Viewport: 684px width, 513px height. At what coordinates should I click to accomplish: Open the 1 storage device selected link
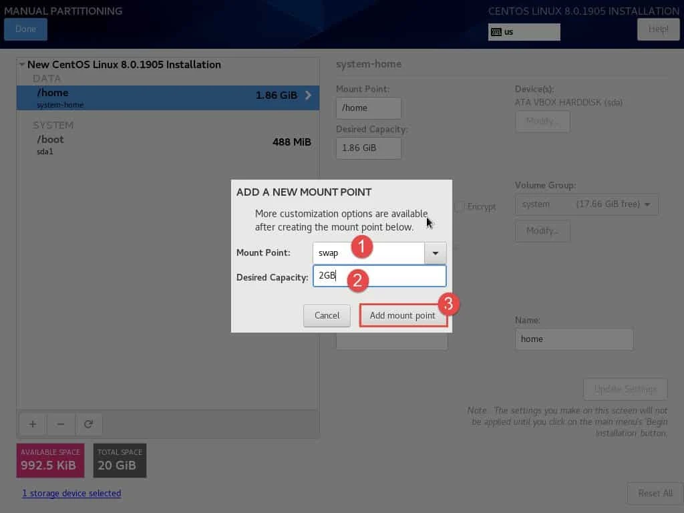point(71,493)
